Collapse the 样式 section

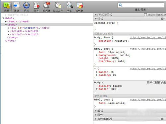click(x=96, y=19)
